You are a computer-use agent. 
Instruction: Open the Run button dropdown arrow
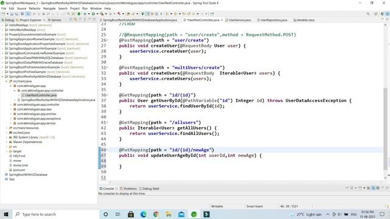(97, 14)
